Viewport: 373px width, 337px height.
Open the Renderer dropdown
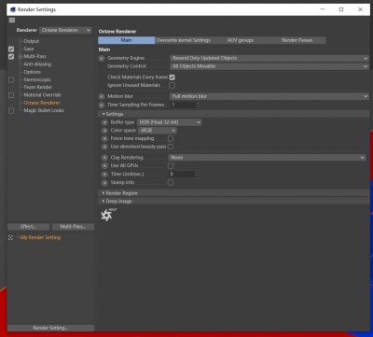tap(65, 30)
